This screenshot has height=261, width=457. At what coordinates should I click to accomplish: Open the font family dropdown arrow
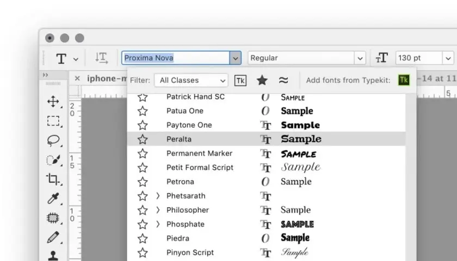235,58
